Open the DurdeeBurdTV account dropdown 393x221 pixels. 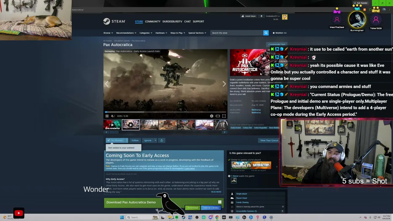273,16
